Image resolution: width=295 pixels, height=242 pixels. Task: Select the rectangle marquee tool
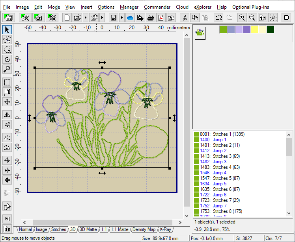(7, 82)
